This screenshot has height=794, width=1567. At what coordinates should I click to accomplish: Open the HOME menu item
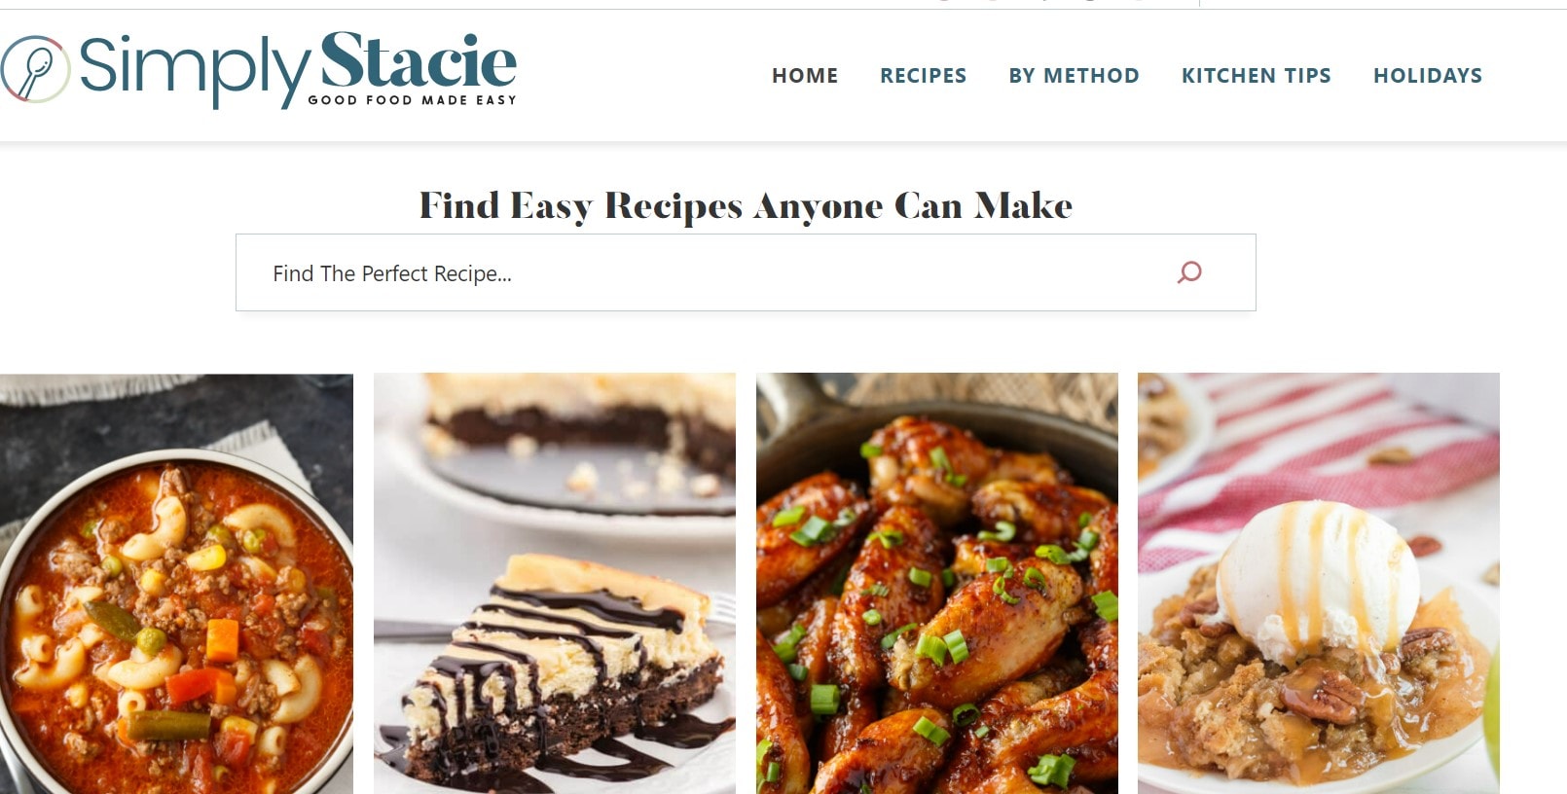805,76
